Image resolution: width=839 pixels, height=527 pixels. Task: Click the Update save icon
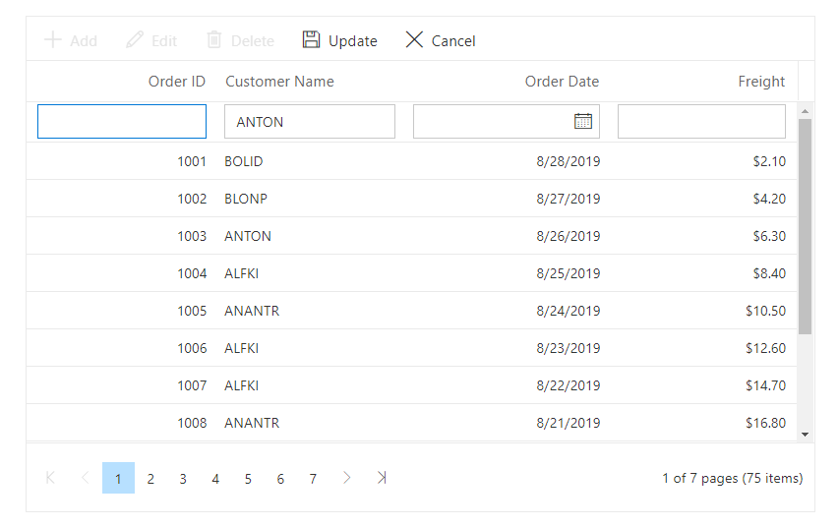coord(311,39)
